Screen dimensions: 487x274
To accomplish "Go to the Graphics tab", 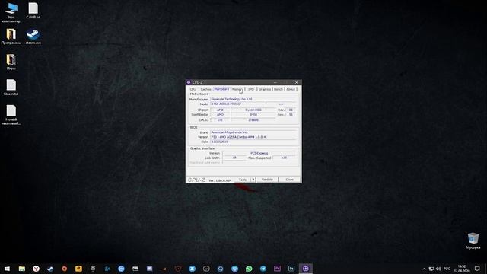I will (265, 89).
